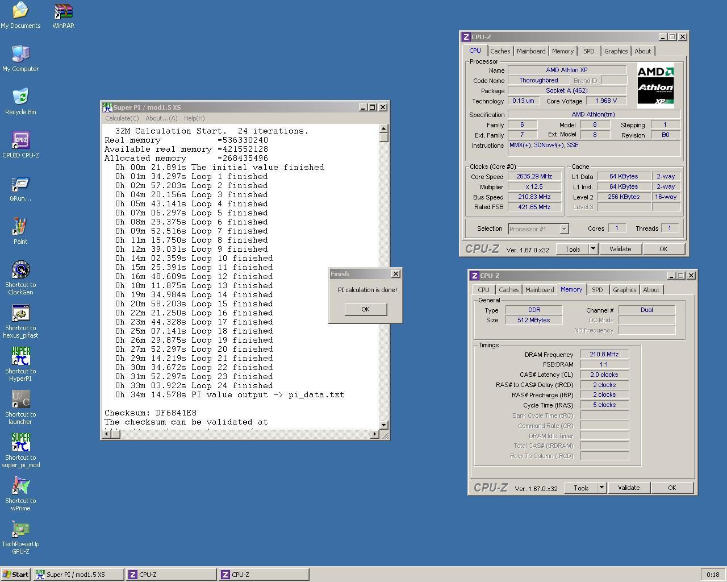Image resolution: width=727 pixels, height=582 pixels.
Task: Select the CPUID CPU-Z desktop shortcut
Action: [x=20, y=145]
